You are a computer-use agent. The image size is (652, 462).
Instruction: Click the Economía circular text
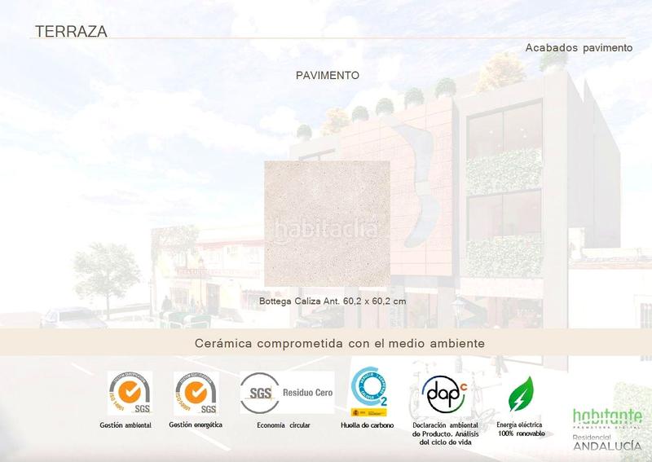point(282,426)
